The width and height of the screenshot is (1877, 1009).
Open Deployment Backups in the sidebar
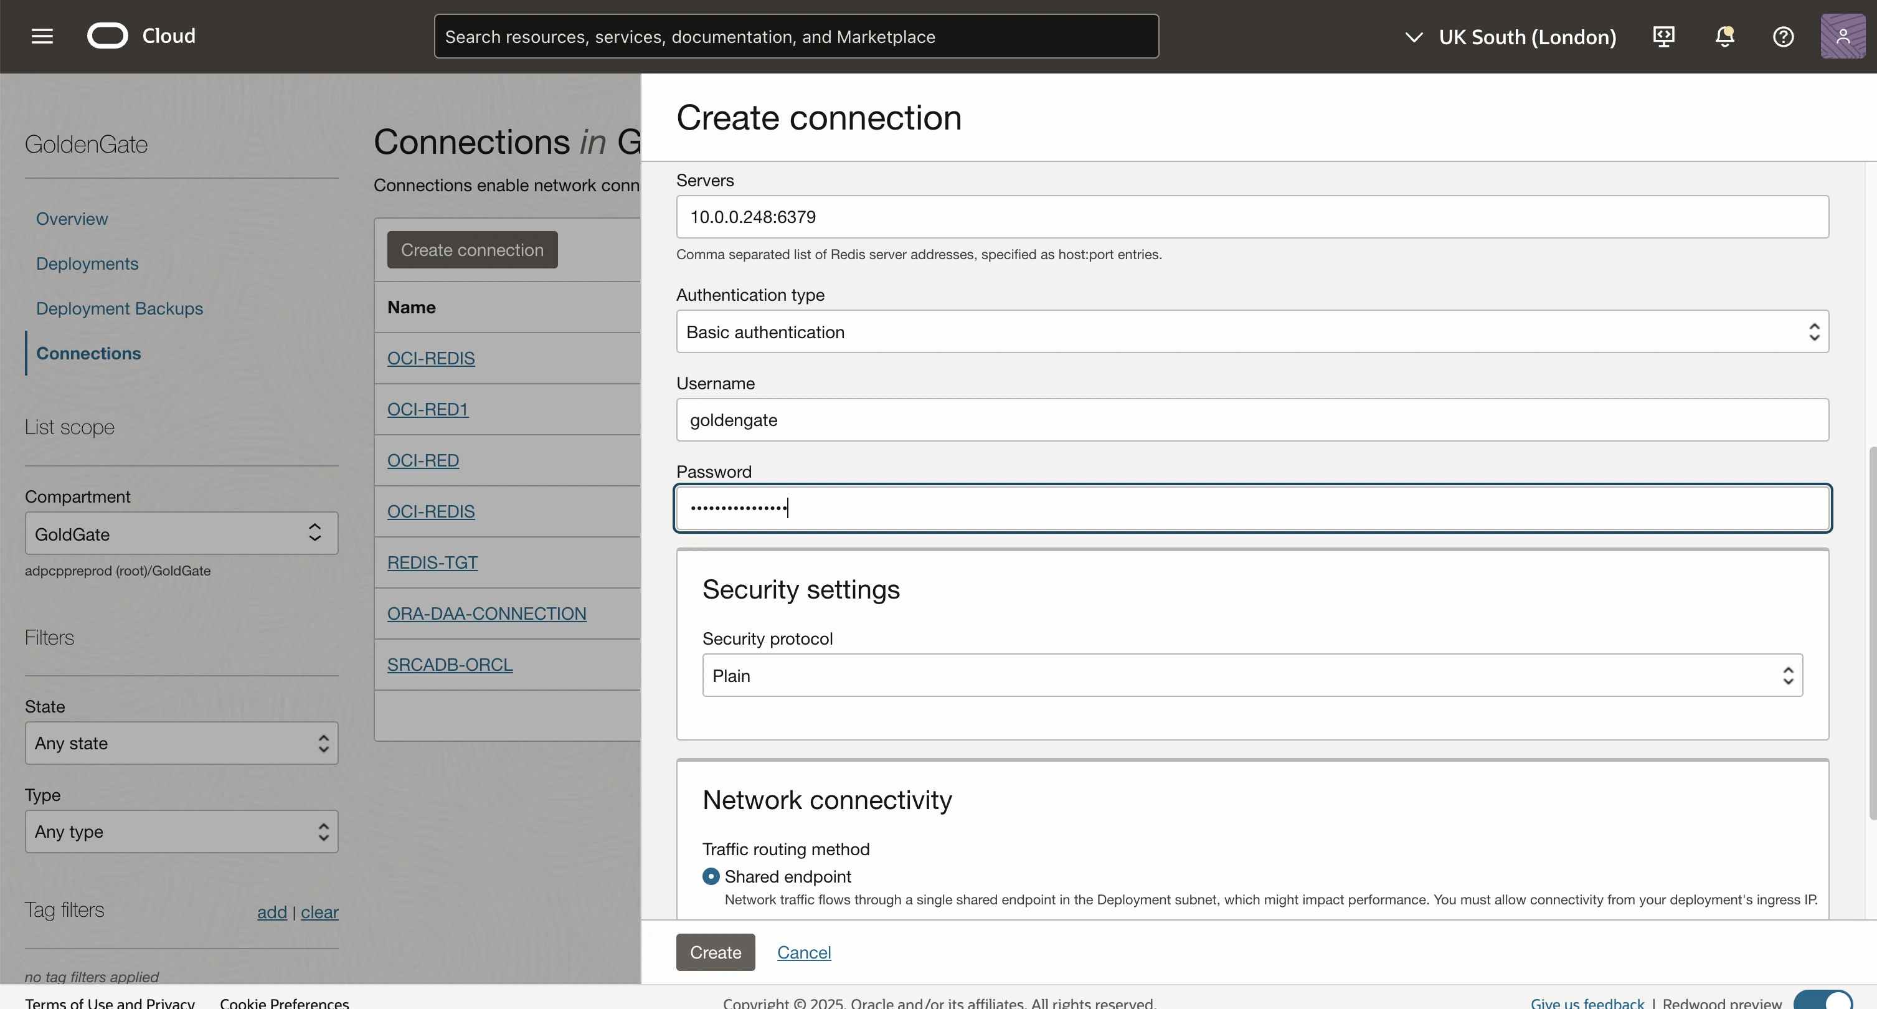coord(120,308)
